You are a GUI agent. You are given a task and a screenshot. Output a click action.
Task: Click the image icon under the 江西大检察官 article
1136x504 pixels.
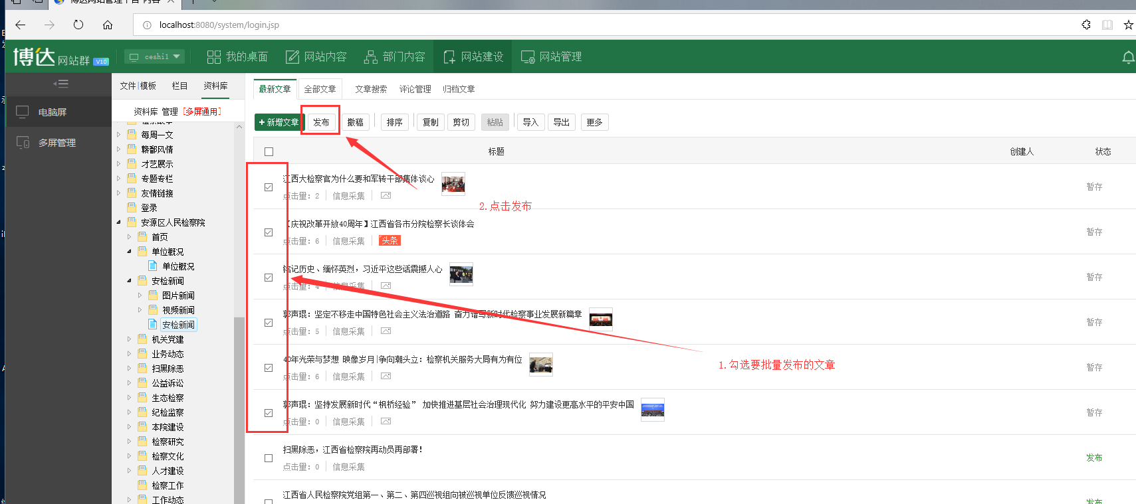click(386, 196)
